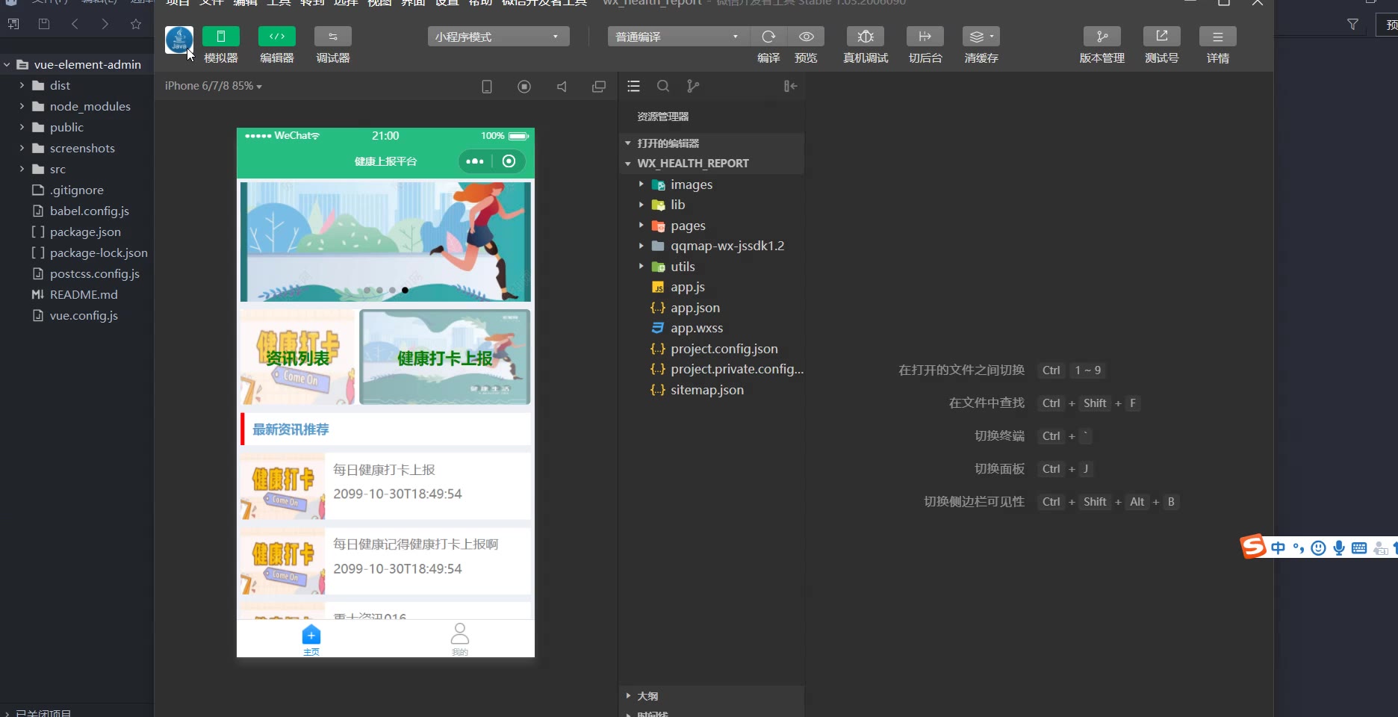Viewport: 1398px width, 717px height.
Task: Expand the node_modules folder
Action: [77, 107]
